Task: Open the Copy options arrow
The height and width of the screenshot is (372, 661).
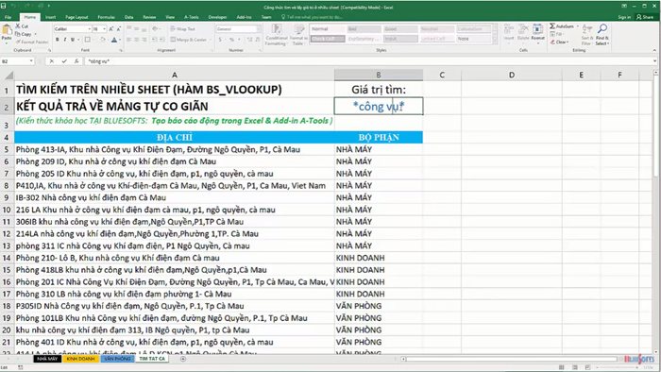Action: pos(36,34)
